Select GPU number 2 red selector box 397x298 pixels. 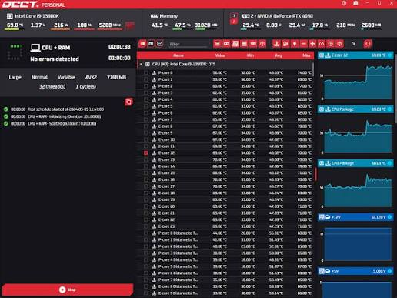click(234, 22)
